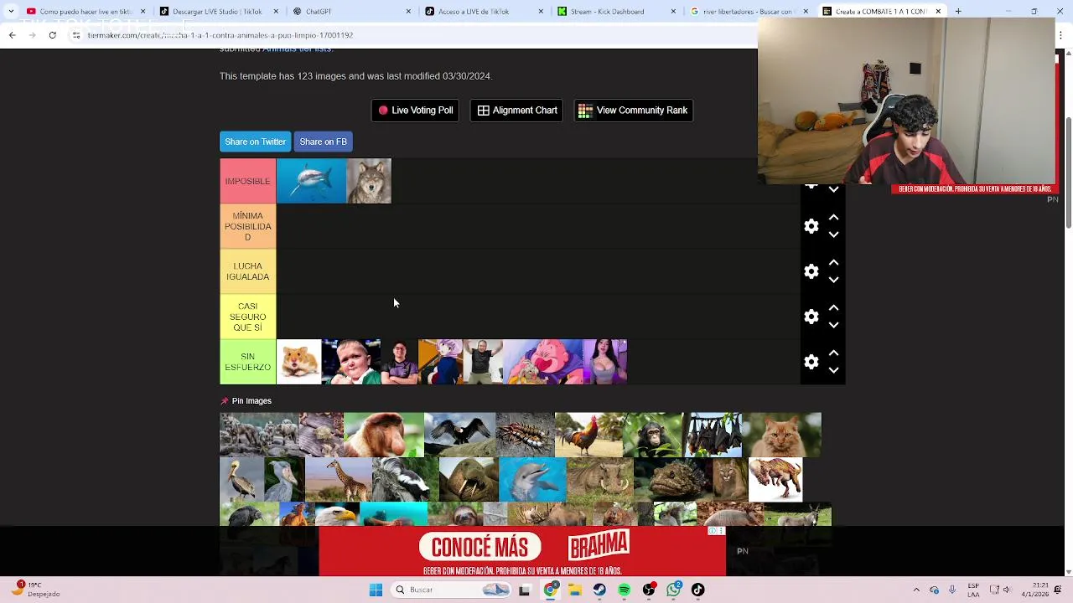Move CASI SEGURO QUE SÍ row down
This screenshot has width=1073, height=603.
833,326
